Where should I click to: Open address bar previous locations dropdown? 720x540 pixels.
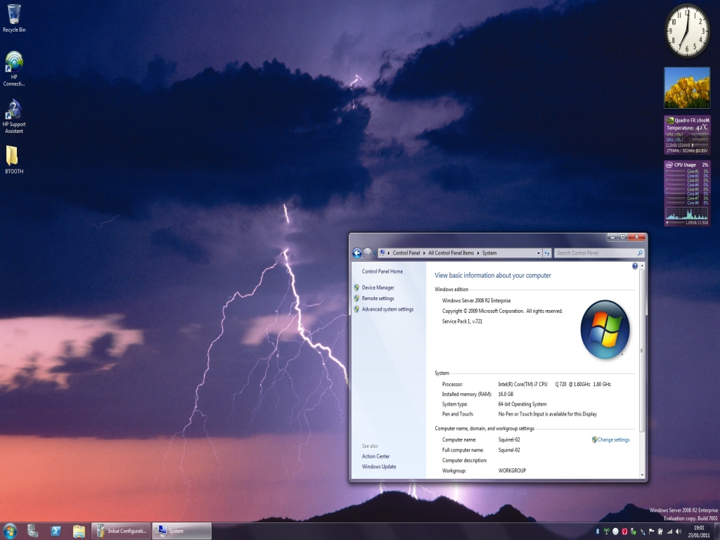click(x=539, y=253)
